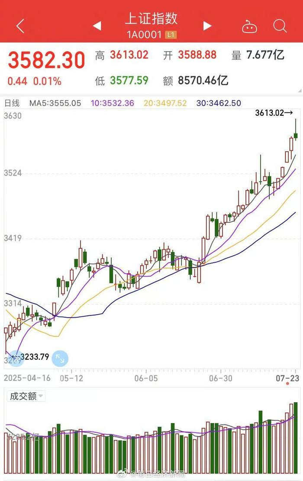
Task: Tap the blue expand chart circle icon
Action: 60,358
